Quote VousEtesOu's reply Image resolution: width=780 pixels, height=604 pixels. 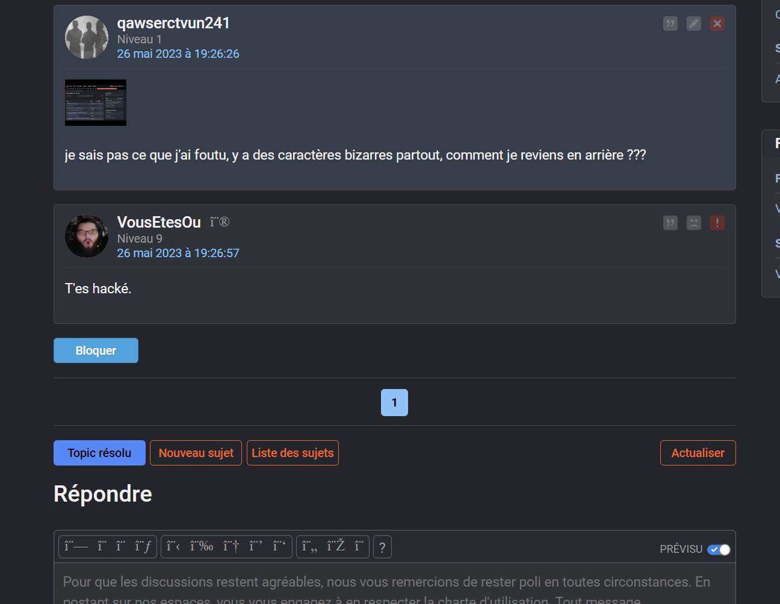(x=670, y=223)
